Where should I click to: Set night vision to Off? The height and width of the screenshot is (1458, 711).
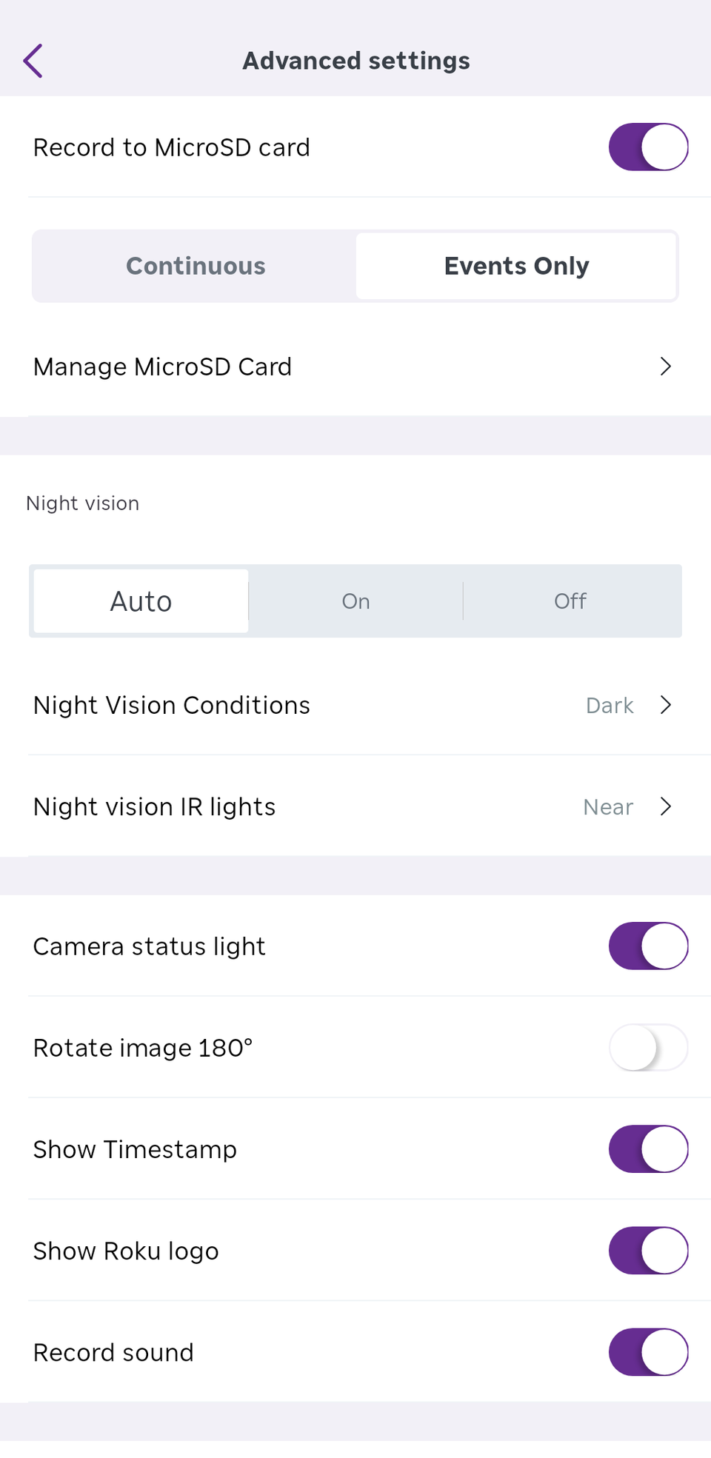[x=570, y=601]
